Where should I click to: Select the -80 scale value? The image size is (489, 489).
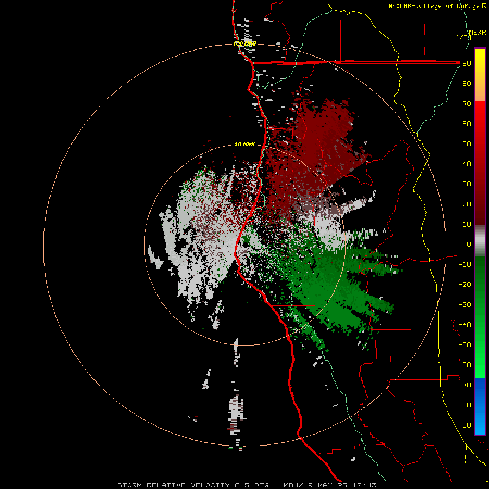coord(465,405)
